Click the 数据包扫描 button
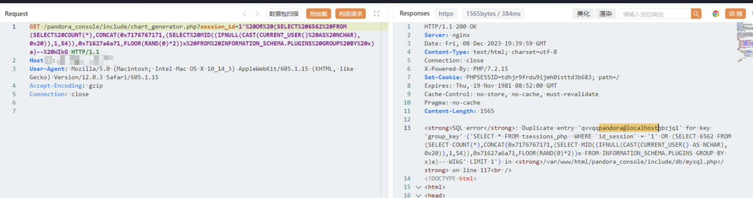 (284, 13)
